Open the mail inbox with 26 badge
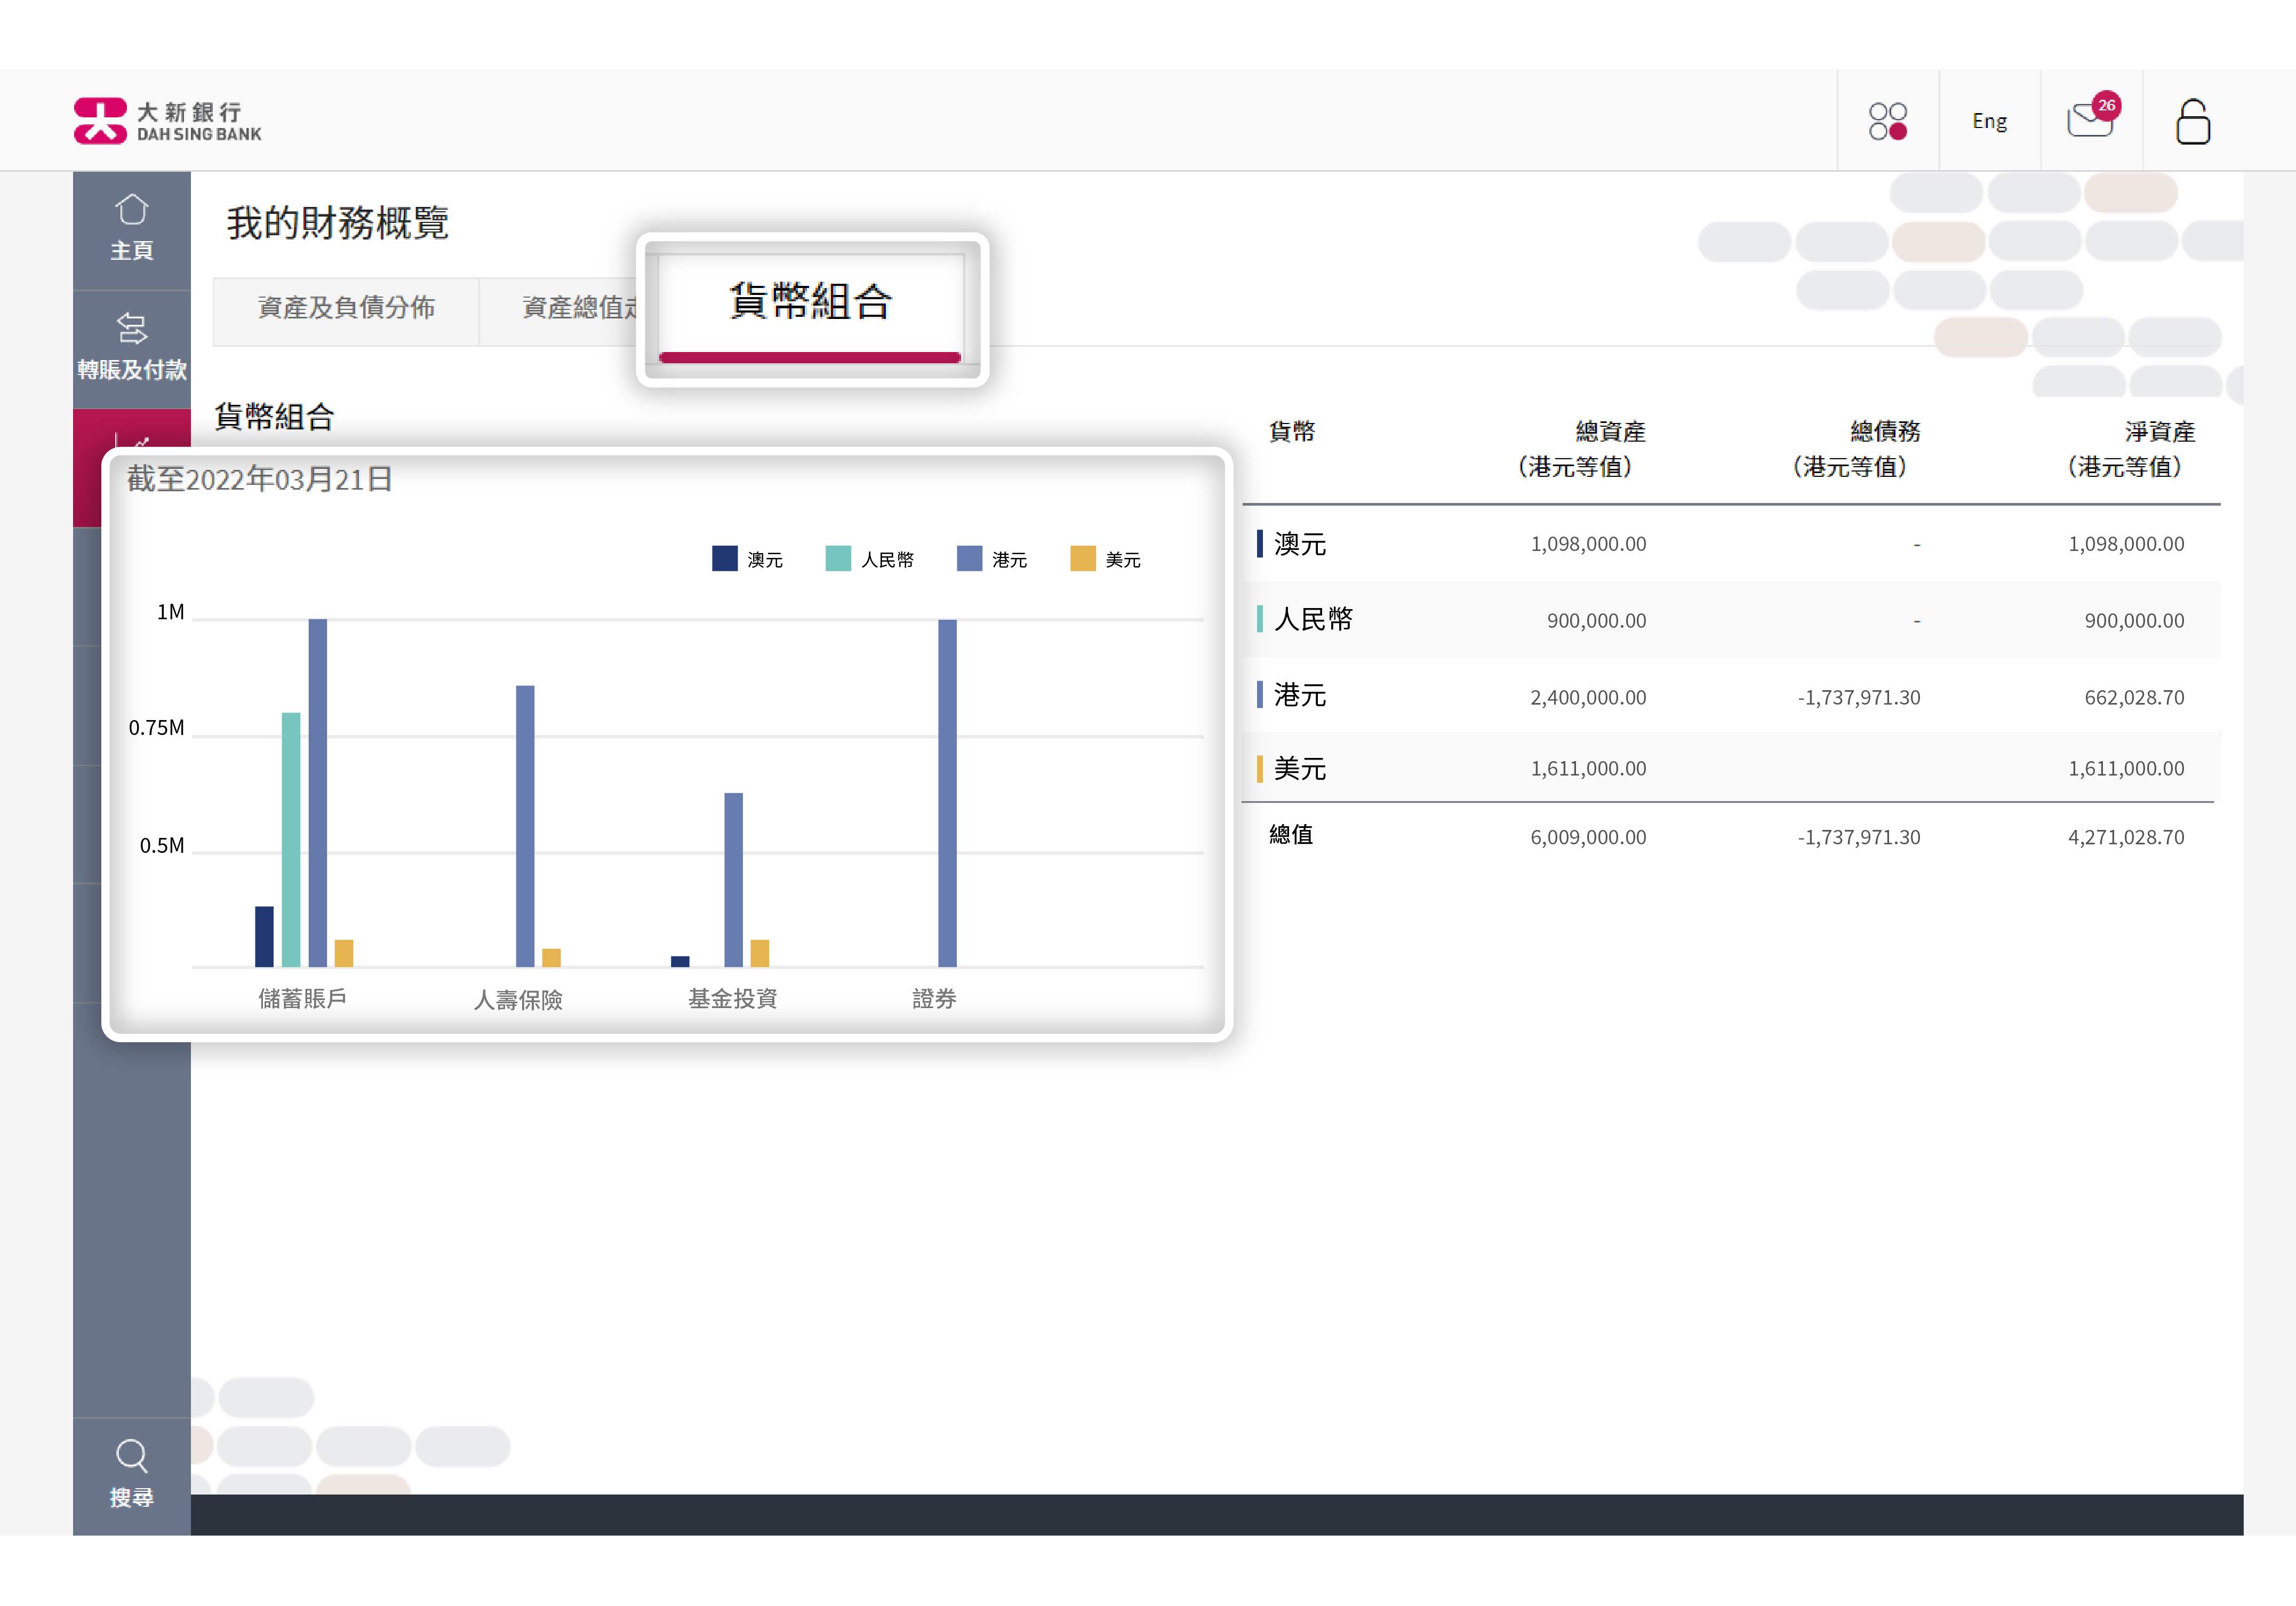 (x=2092, y=117)
